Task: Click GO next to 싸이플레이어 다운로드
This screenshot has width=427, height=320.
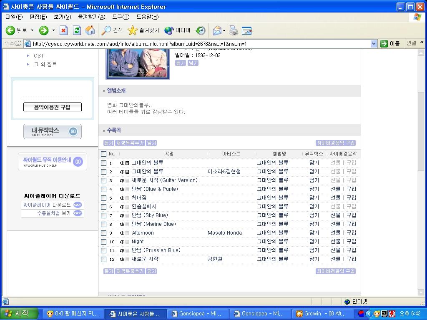Action: point(78,205)
